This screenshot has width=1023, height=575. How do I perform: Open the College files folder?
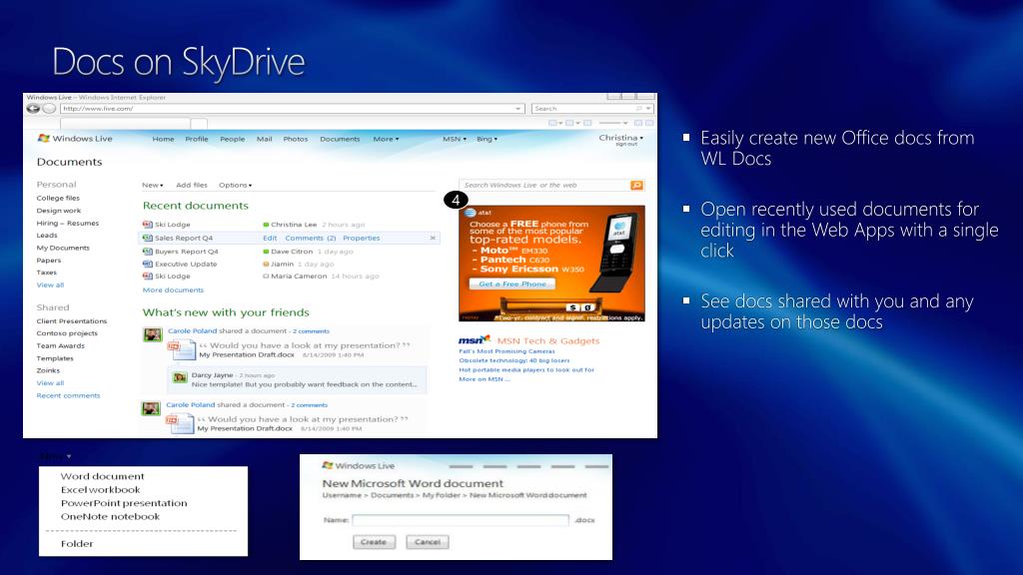pyautogui.click(x=58, y=199)
